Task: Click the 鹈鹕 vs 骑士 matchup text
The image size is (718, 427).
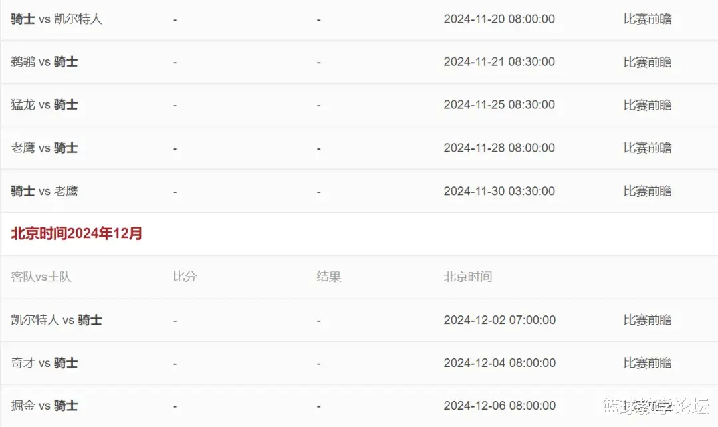Action: coord(45,61)
